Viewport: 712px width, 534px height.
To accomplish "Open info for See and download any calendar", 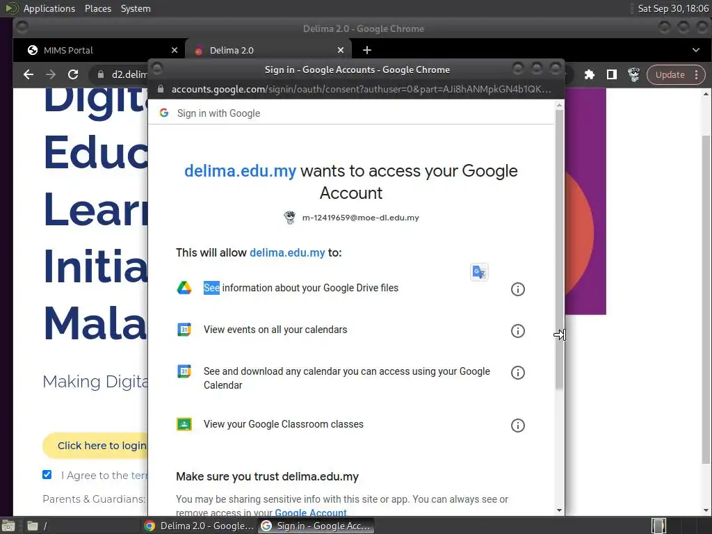I will click(x=517, y=373).
